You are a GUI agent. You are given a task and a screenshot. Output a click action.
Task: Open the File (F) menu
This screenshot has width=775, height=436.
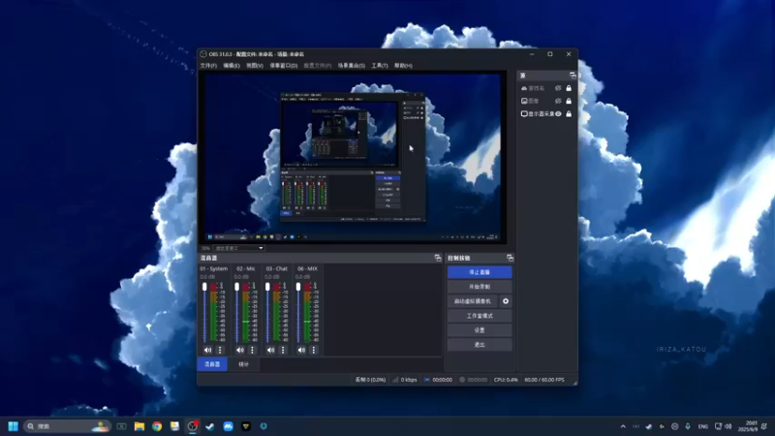[x=208, y=65]
